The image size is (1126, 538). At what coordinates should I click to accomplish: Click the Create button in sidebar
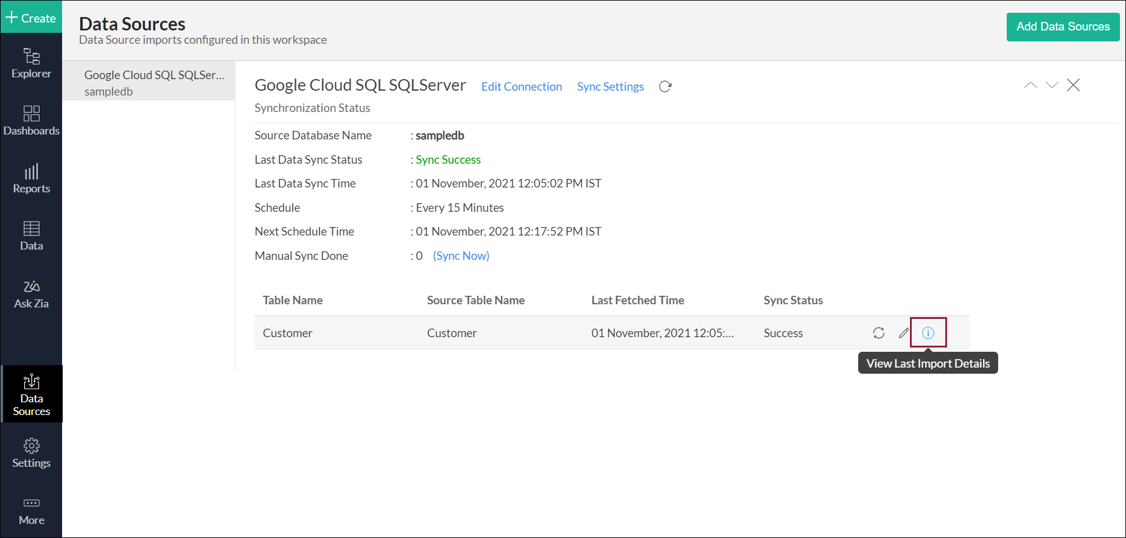[31, 18]
